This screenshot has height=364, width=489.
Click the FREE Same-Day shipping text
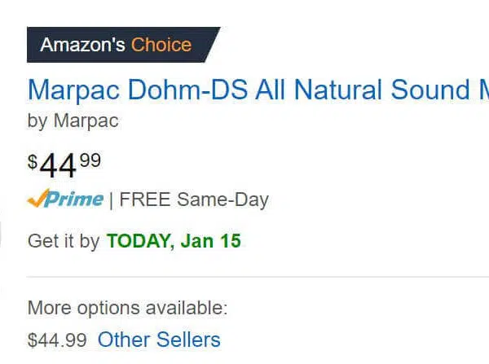[x=194, y=200]
